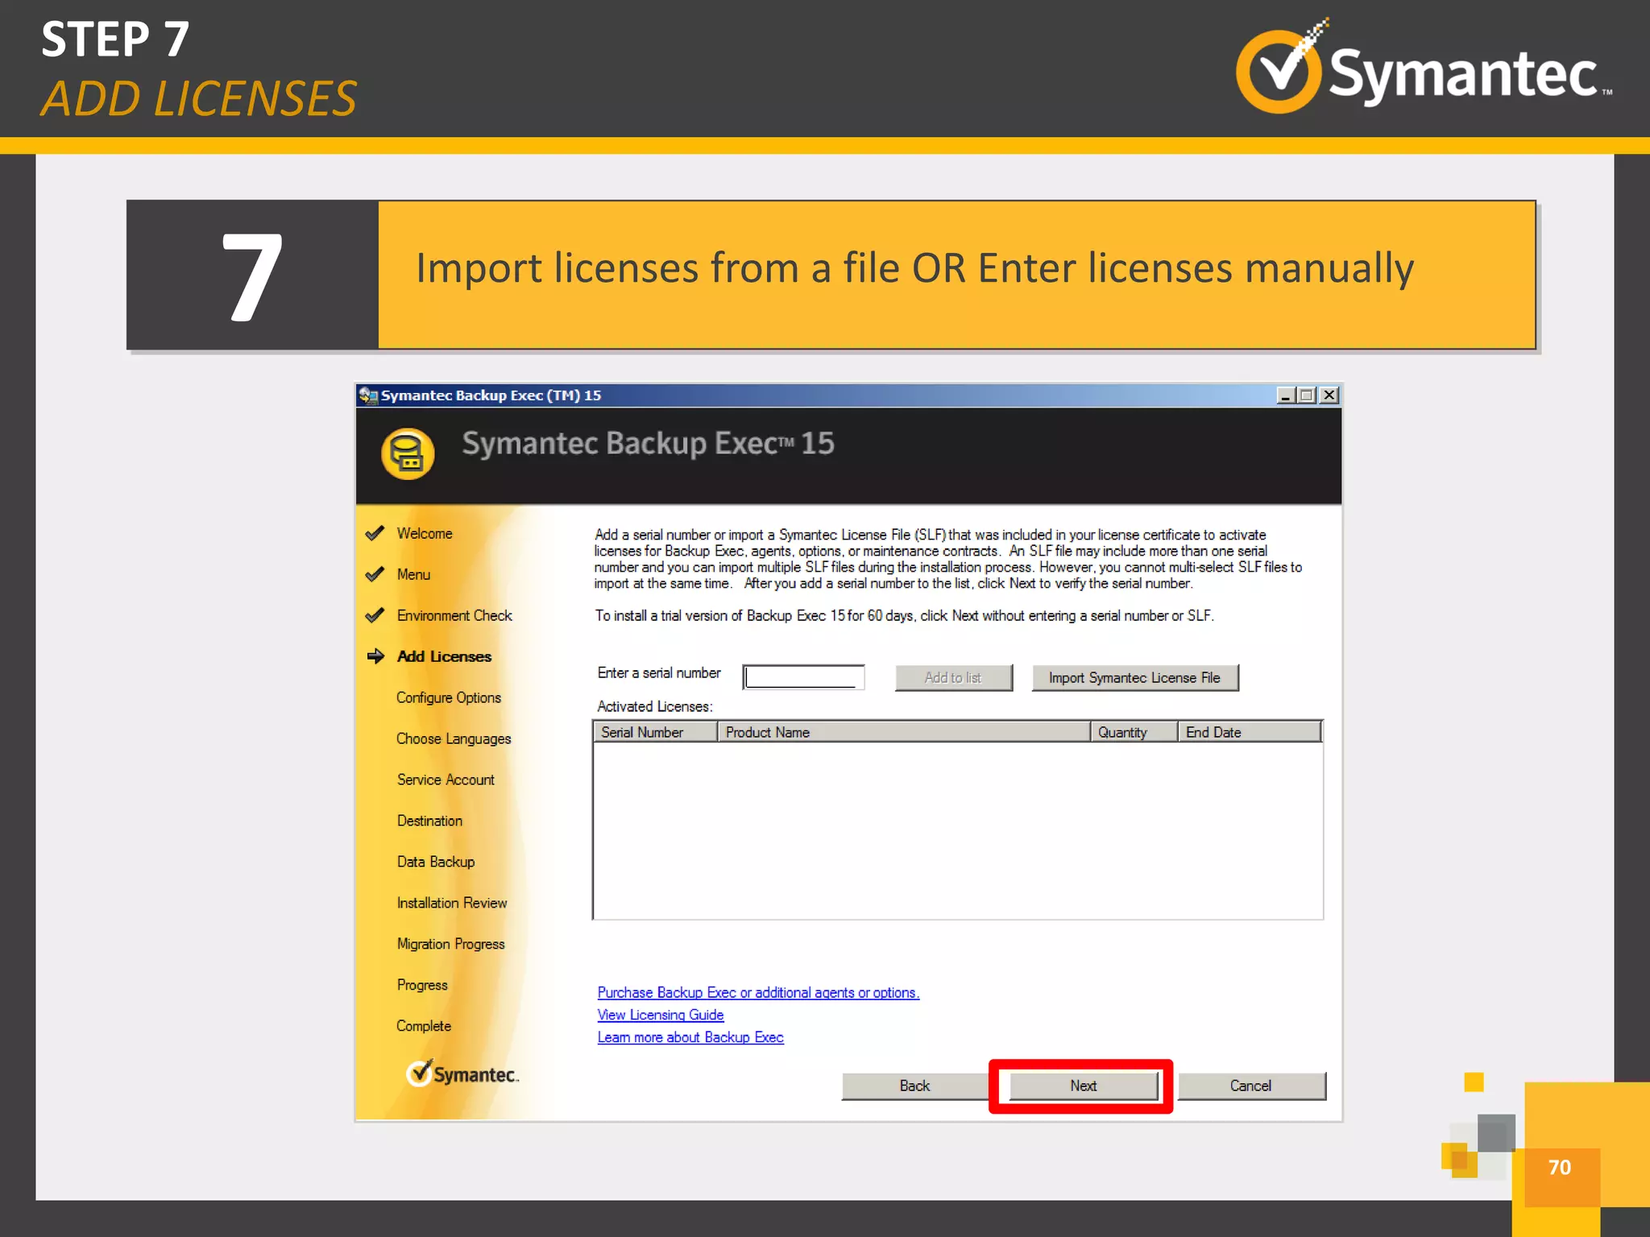Click the checkmark beside Environment Check

tap(375, 615)
